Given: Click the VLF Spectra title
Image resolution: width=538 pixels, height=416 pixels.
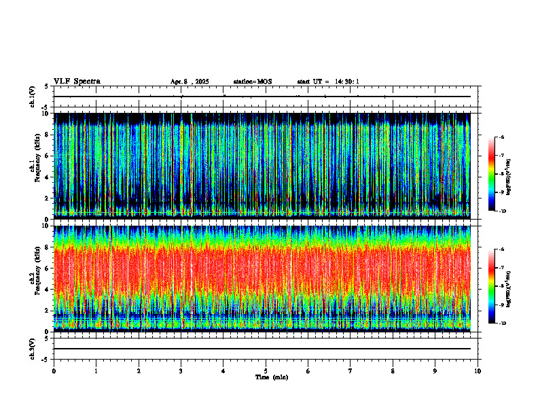Looking at the screenshot, I should [x=77, y=82].
